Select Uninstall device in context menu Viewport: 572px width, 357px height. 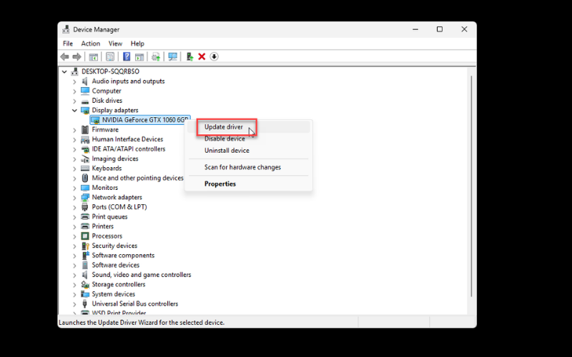(x=227, y=151)
